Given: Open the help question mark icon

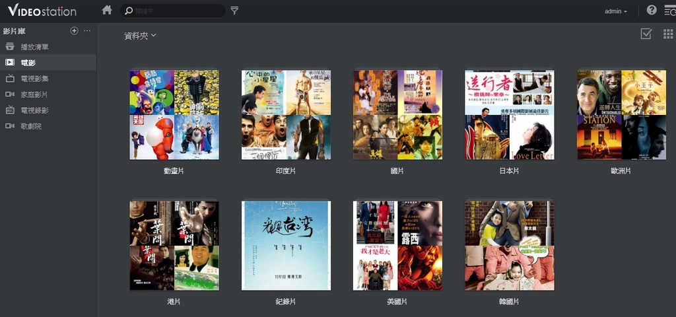Looking at the screenshot, I should (x=652, y=10).
